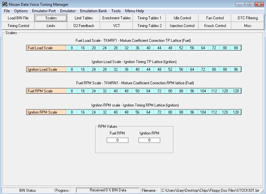Click the Ignition RPM value field
Image resolution: width=266 pixels, height=194 pixels.
click(x=149, y=140)
